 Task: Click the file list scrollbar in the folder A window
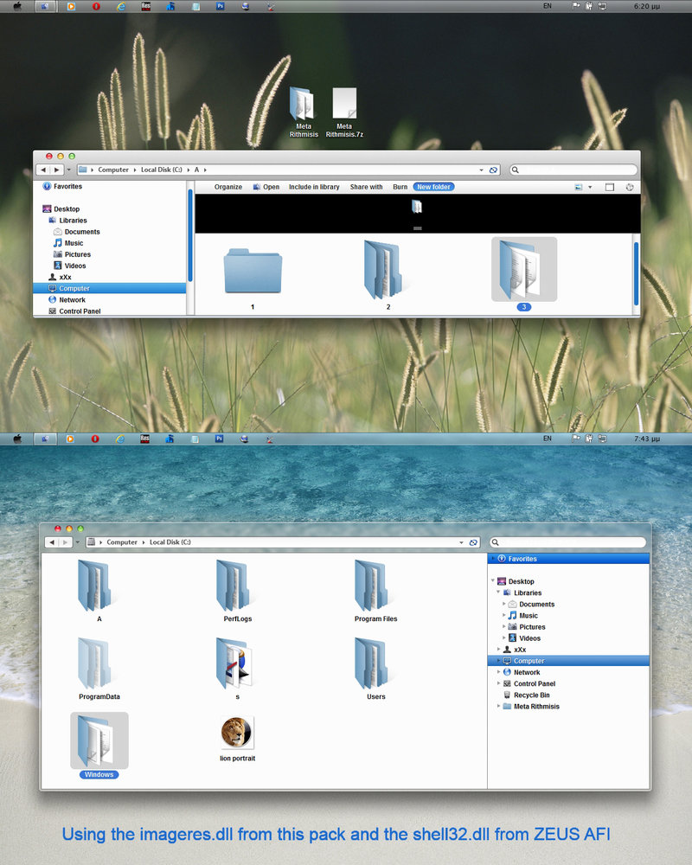click(x=637, y=273)
